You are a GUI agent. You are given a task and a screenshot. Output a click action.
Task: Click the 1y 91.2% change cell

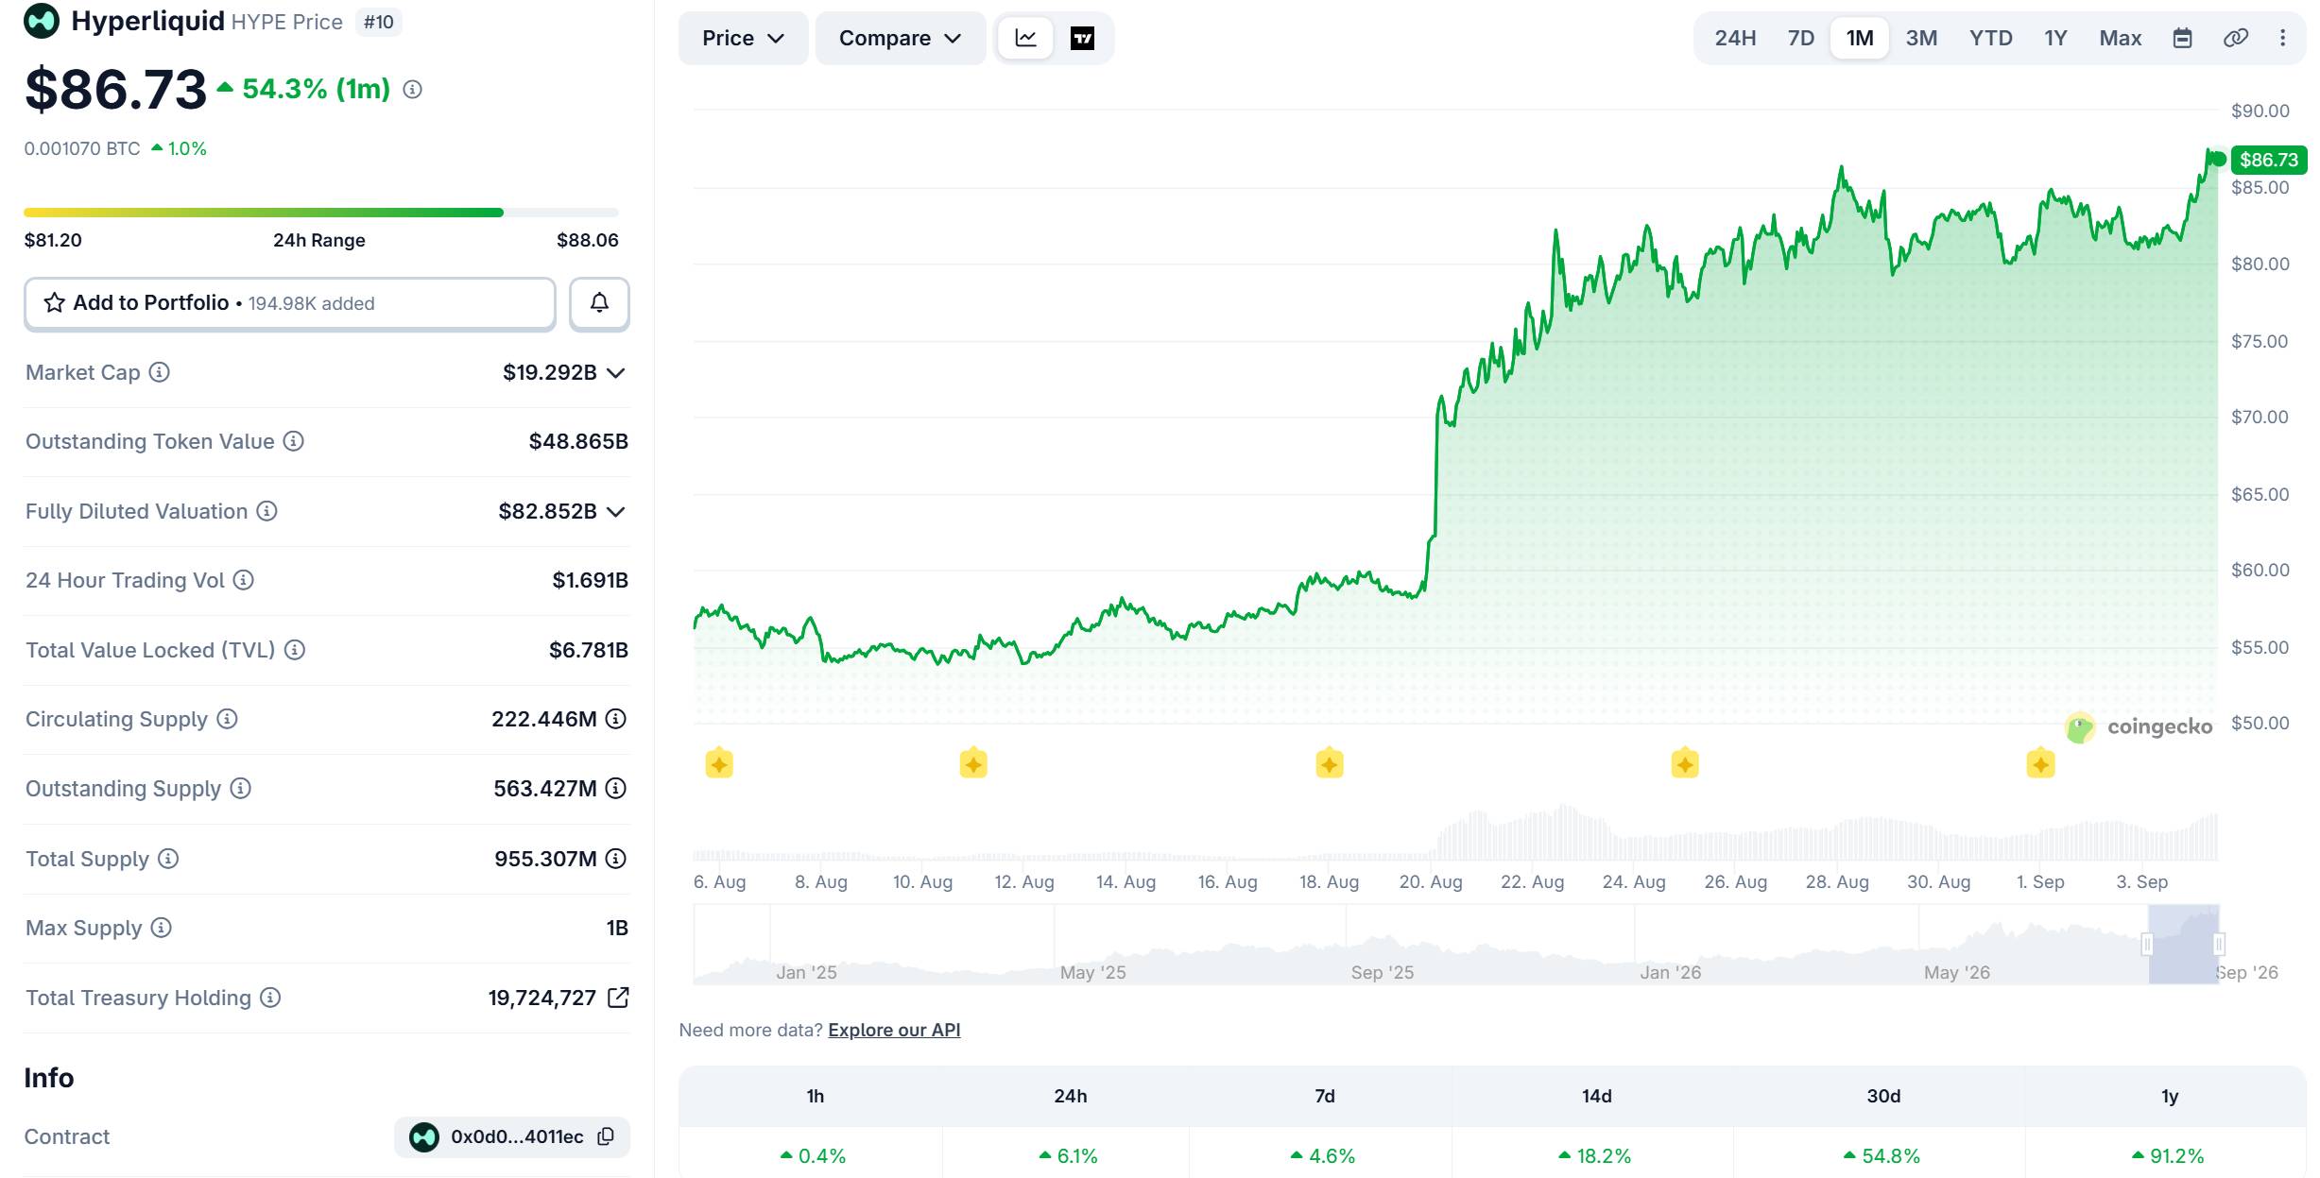tap(2168, 1155)
